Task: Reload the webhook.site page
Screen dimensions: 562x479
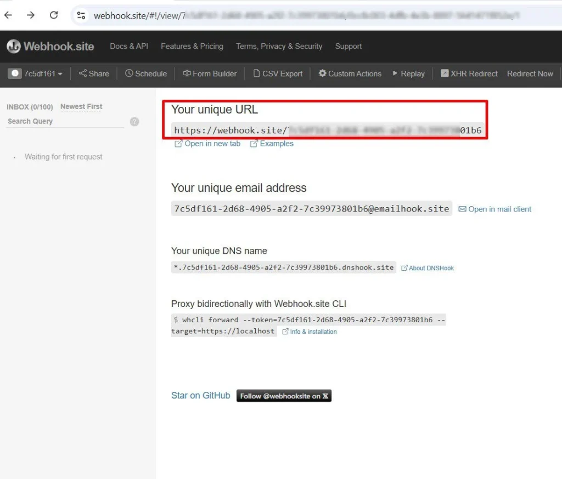Action: pos(54,15)
